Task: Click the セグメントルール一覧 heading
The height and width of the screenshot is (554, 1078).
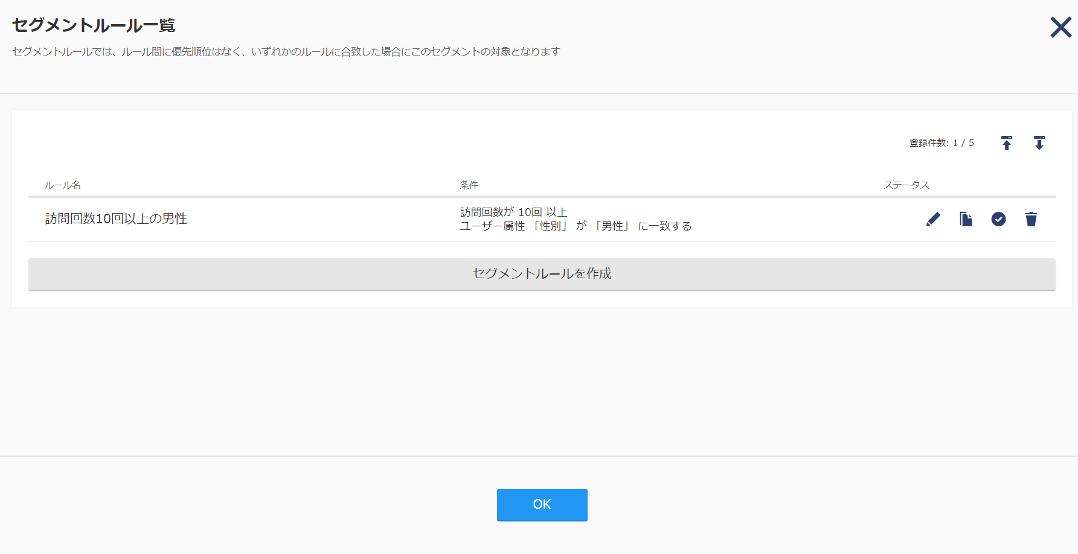Action: [x=94, y=25]
